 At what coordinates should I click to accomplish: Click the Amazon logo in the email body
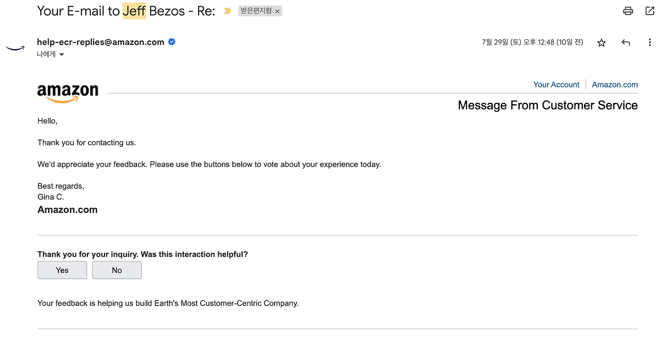coord(68,94)
